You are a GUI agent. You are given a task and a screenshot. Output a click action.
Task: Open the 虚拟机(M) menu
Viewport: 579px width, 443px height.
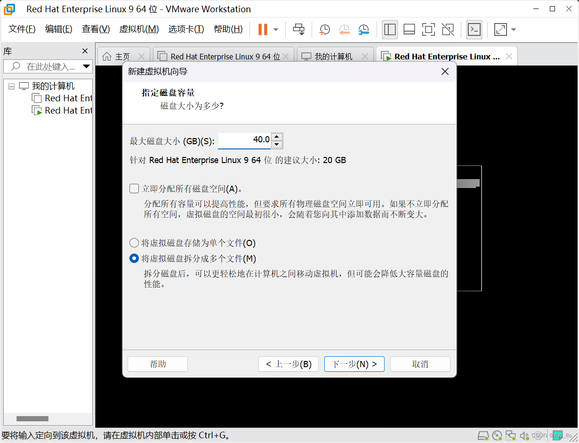tap(139, 29)
